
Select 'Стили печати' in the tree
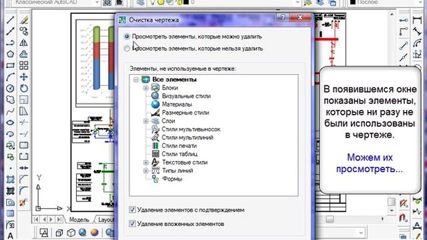179,146
